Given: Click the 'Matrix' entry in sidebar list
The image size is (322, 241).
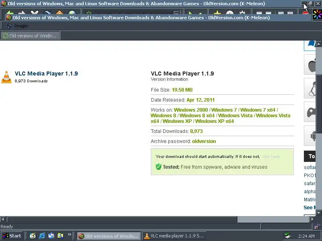Looking at the screenshot, I should 310,199.
